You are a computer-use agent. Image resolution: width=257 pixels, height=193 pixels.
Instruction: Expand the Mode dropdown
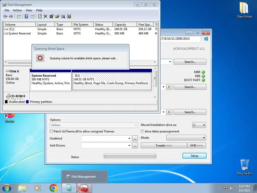point(186,137)
